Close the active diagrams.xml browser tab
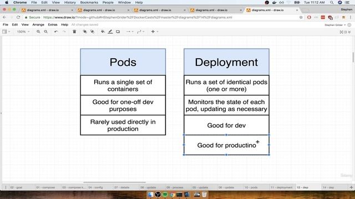The image size is (355, 199). pos(297,10)
